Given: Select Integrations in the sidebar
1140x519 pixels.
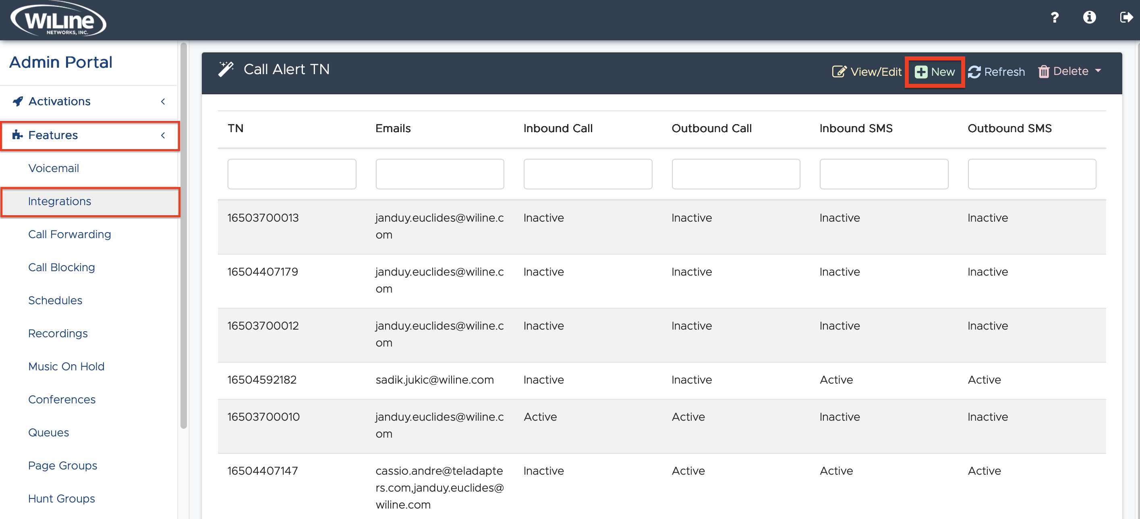Looking at the screenshot, I should [59, 201].
